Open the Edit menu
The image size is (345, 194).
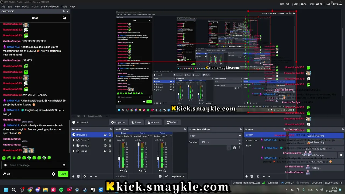10,6
